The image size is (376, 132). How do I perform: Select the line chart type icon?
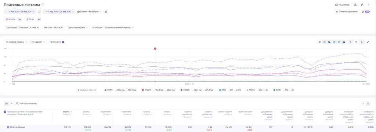320,42
